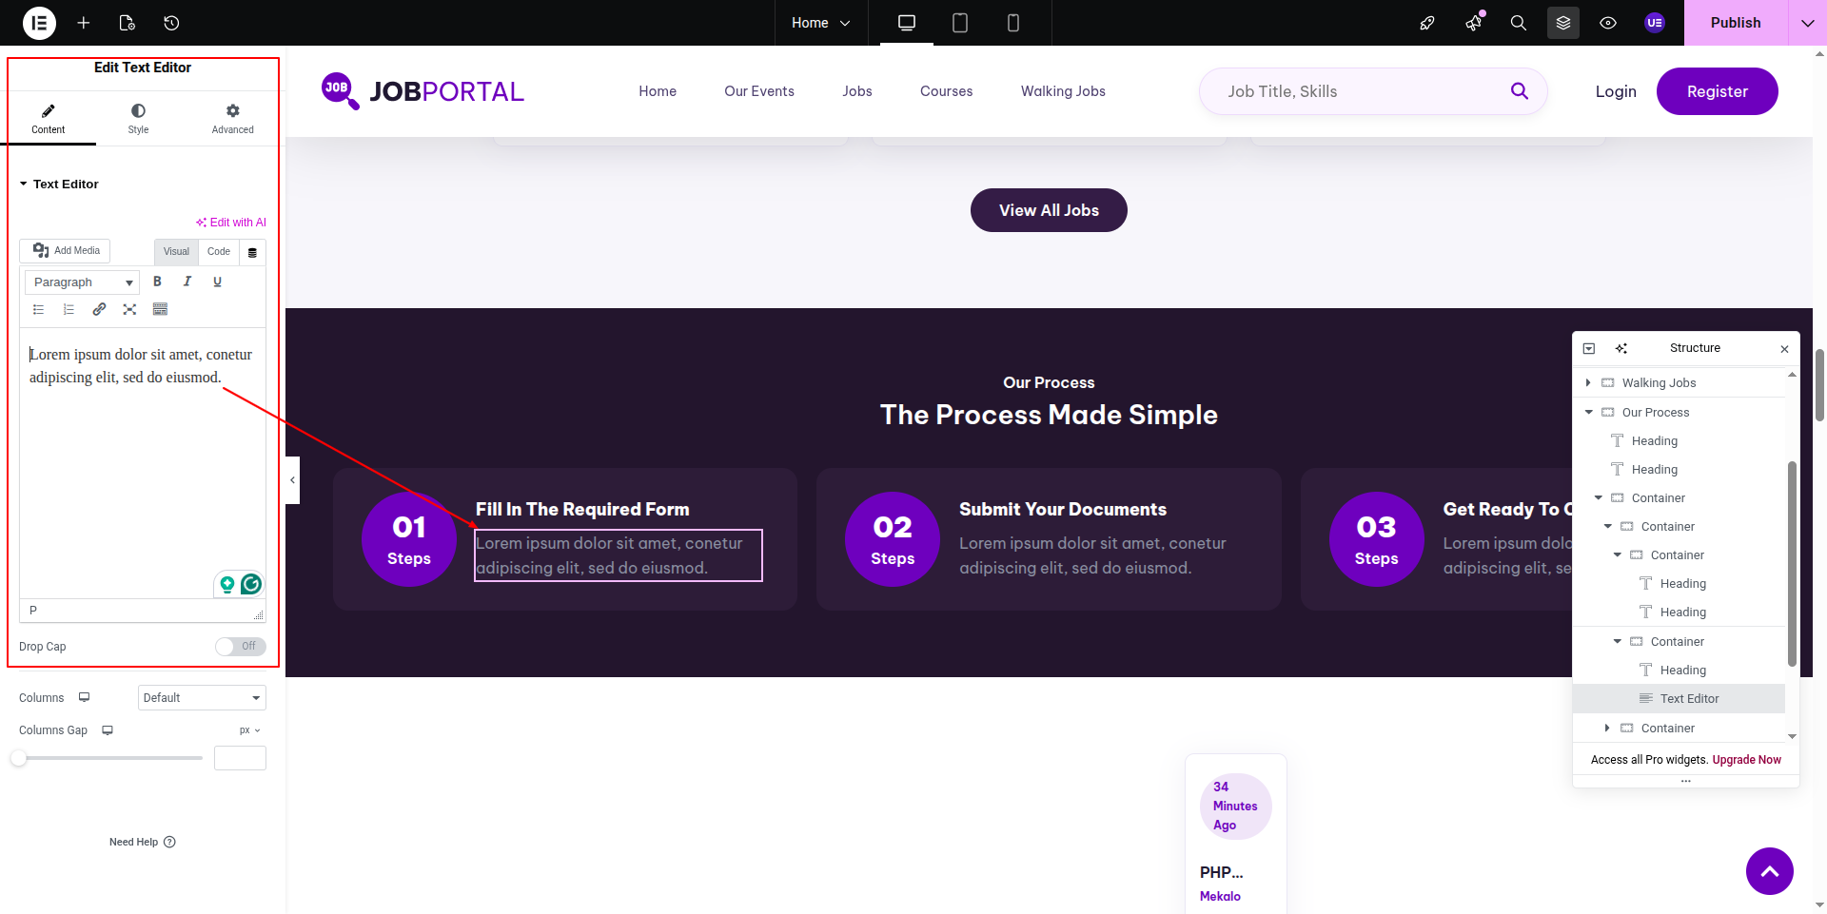
Task: Click the Columns Gap slider handle
Action: click(18, 758)
